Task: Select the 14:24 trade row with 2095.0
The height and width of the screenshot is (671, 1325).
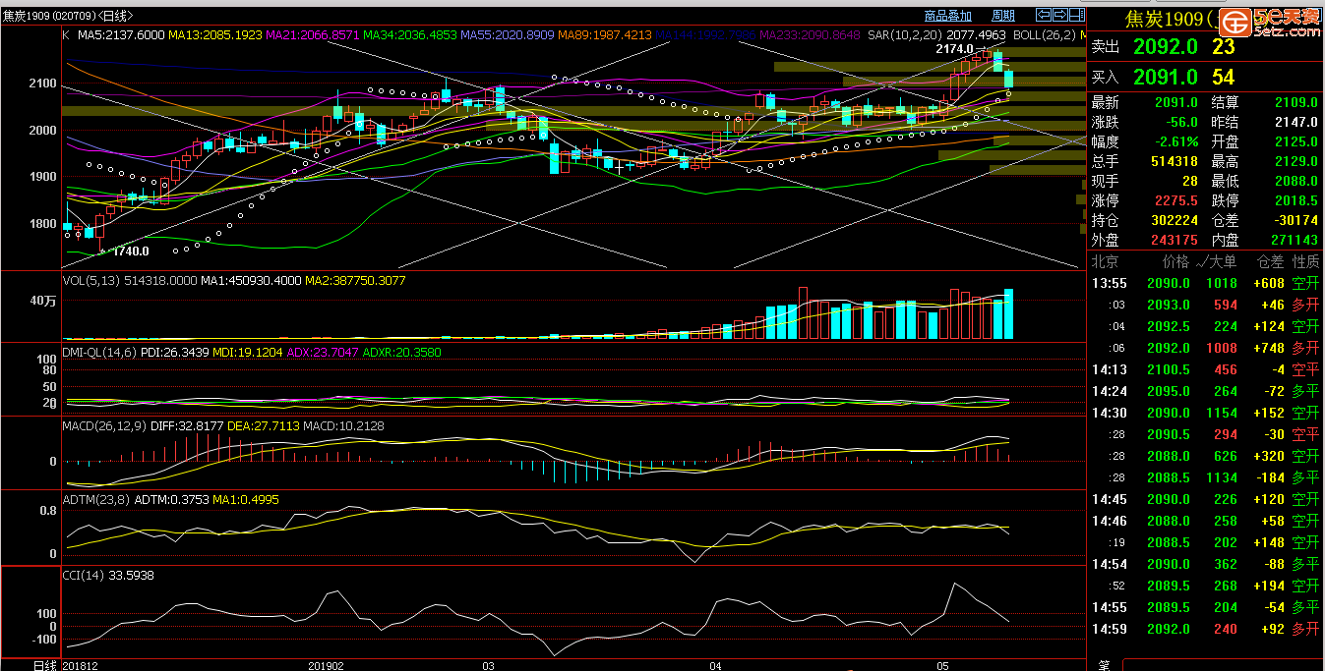Action: tap(1206, 391)
